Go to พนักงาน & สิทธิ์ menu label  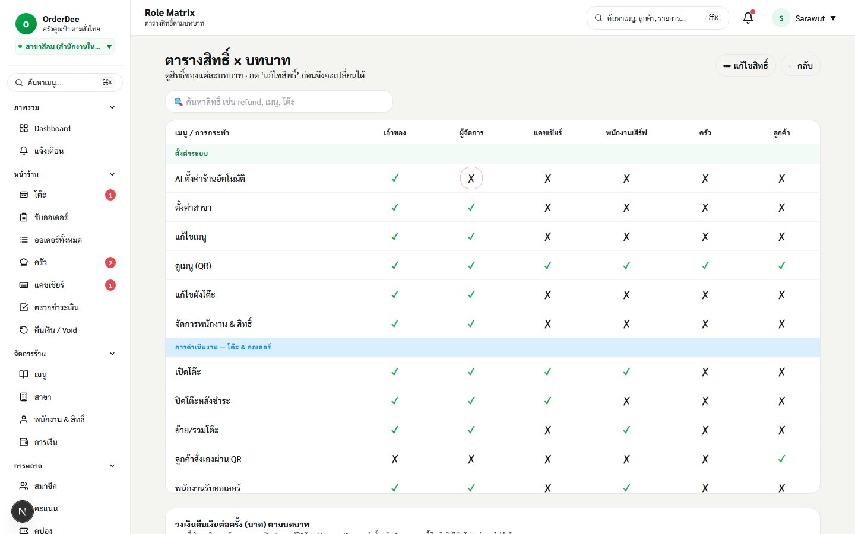59,419
